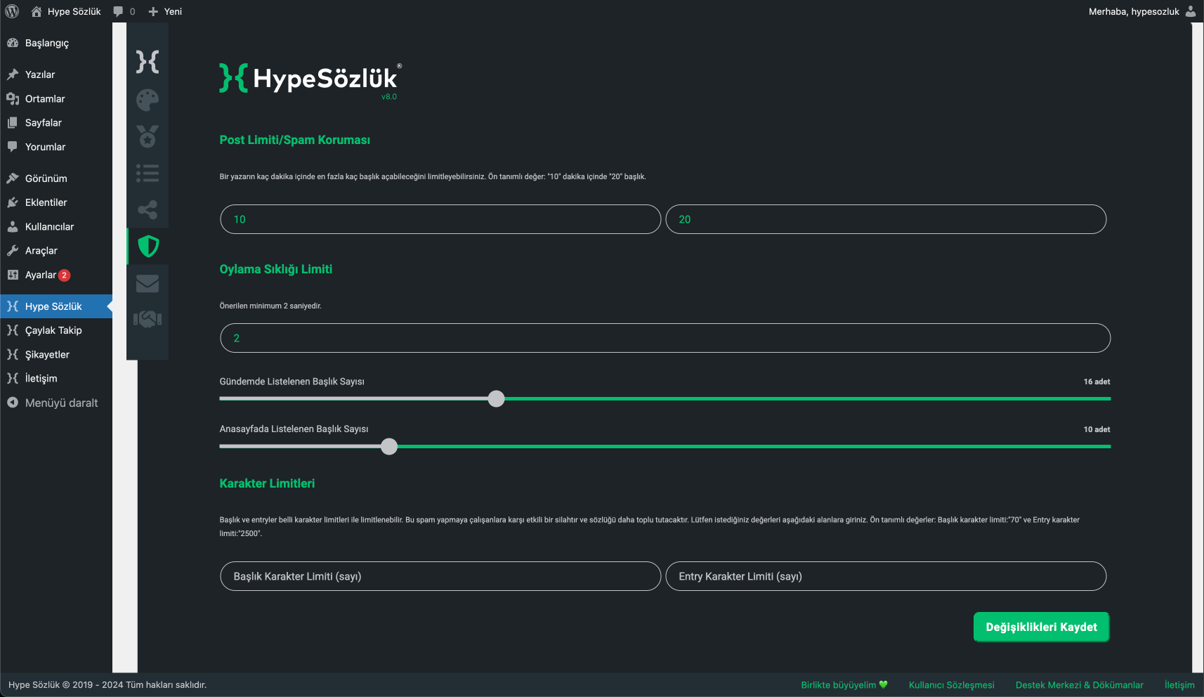The height and width of the screenshot is (697, 1204).
Task: Open the color palette settings tab
Action: coord(148,100)
